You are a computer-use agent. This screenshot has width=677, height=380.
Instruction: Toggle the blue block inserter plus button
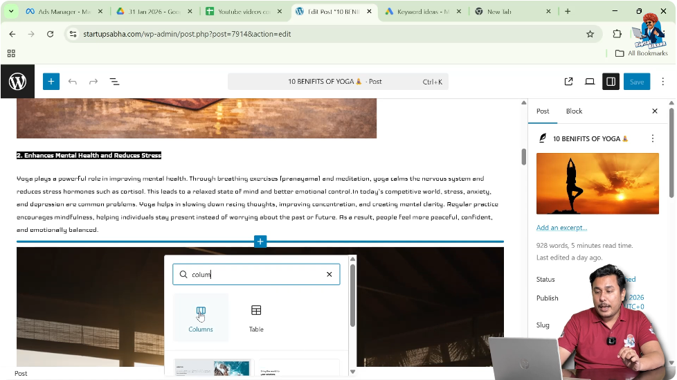pyautogui.click(x=51, y=82)
